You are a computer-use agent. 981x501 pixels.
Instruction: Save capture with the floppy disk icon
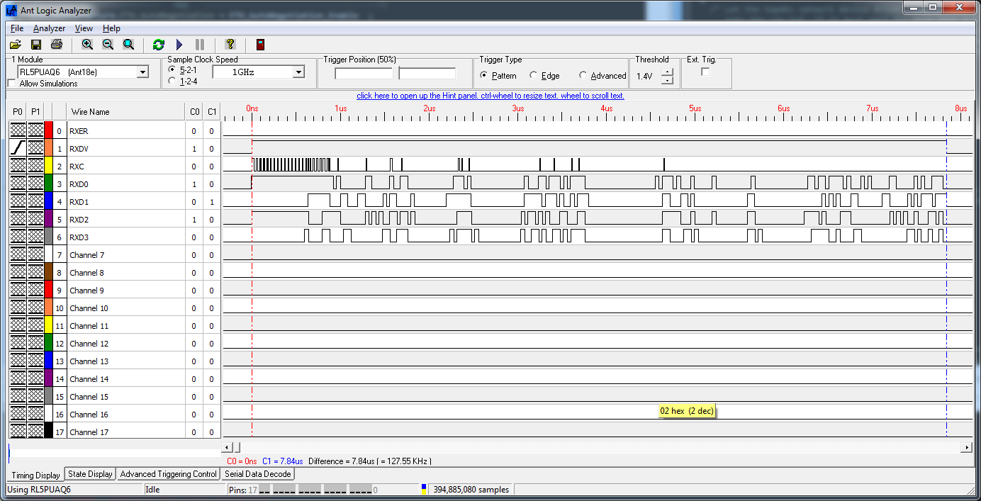(x=35, y=45)
